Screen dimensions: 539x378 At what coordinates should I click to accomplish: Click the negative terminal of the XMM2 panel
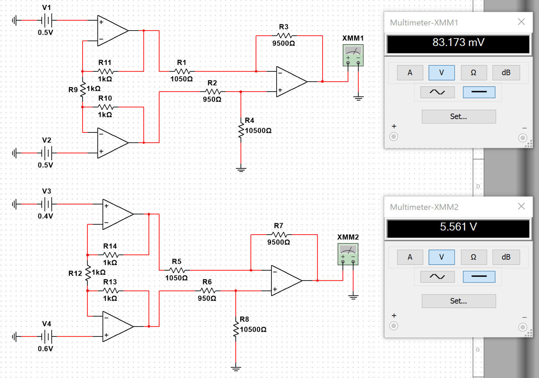pyautogui.click(x=523, y=327)
